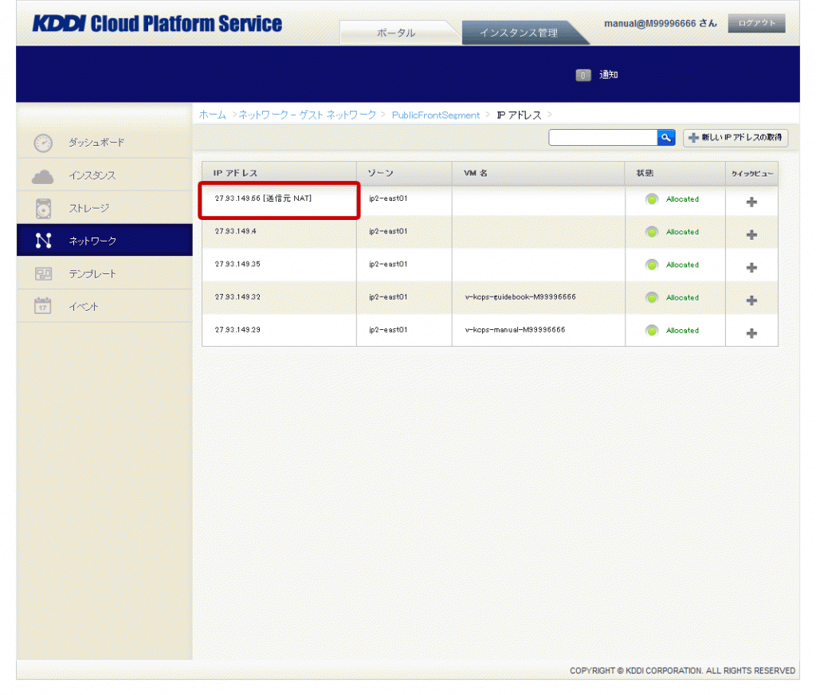Screen dimensions: 816x695
Task: Open quick view plus for 27.93.149.32
Action: (751, 300)
